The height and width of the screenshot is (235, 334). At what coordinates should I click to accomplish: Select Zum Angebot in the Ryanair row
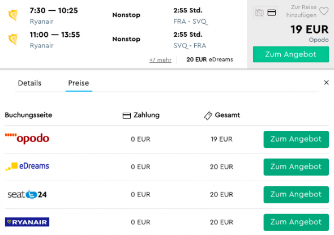296,223
